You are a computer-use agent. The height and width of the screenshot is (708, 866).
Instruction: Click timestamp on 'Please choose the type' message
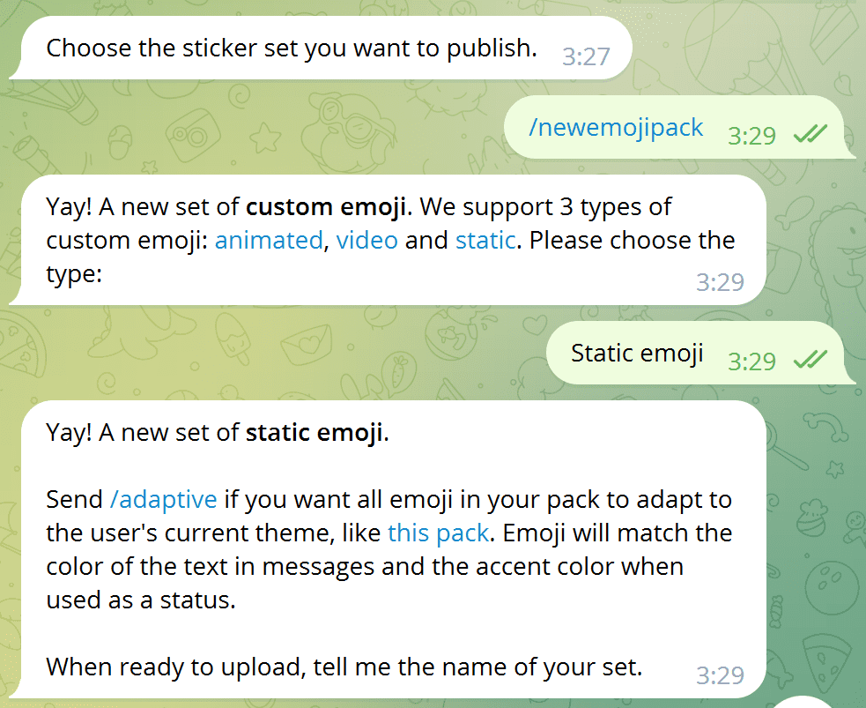point(720,282)
